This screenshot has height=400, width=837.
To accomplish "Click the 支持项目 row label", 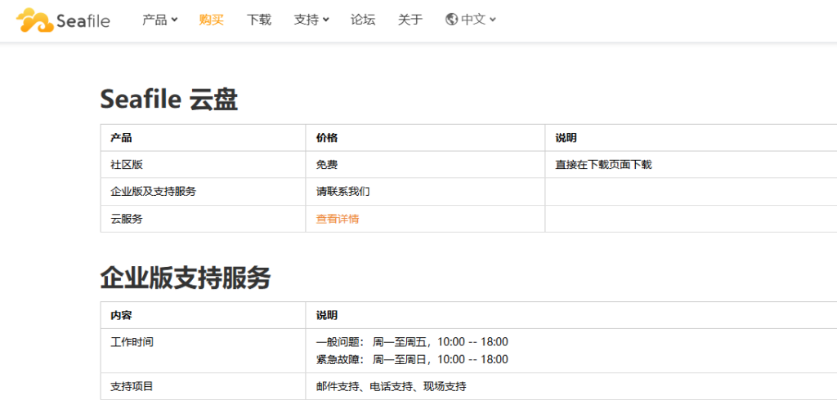I will (132, 386).
